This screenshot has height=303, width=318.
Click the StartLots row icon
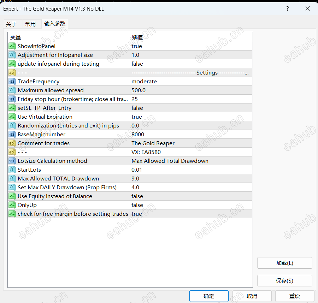[x=12, y=170]
